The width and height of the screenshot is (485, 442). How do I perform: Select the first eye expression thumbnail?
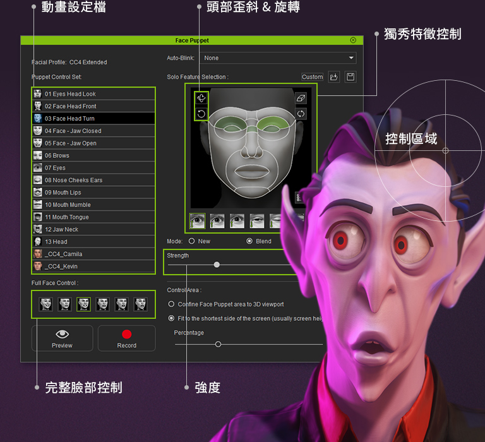(x=197, y=220)
